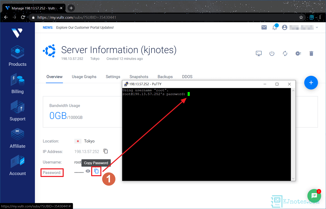Click the PuTTY scrollbar down arrow
Viewport: 326px width, 209px height.
[293, 179]
